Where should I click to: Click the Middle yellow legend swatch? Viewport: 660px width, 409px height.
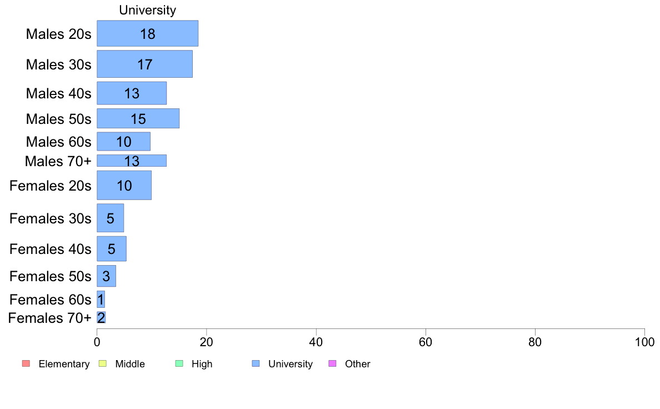[x=102, y=363]
